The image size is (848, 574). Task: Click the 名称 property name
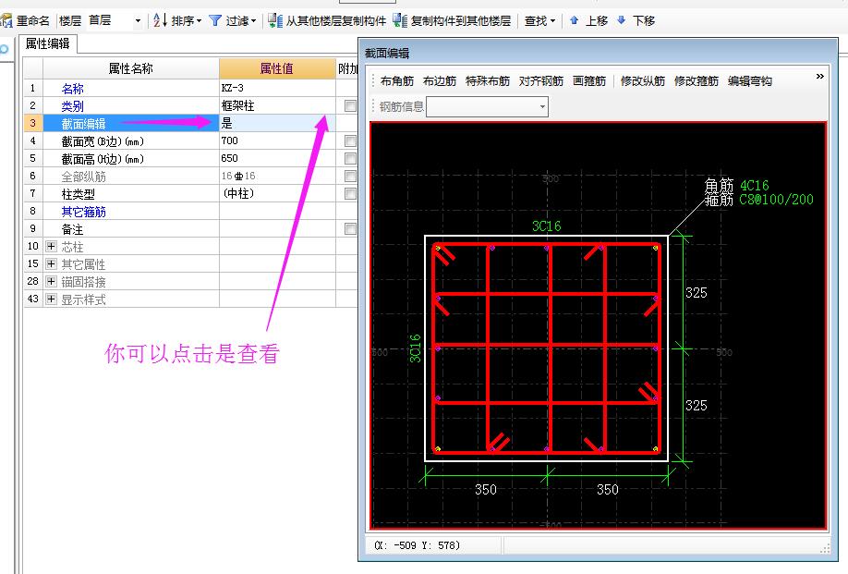pyautogui.click(x=72, y=89)
